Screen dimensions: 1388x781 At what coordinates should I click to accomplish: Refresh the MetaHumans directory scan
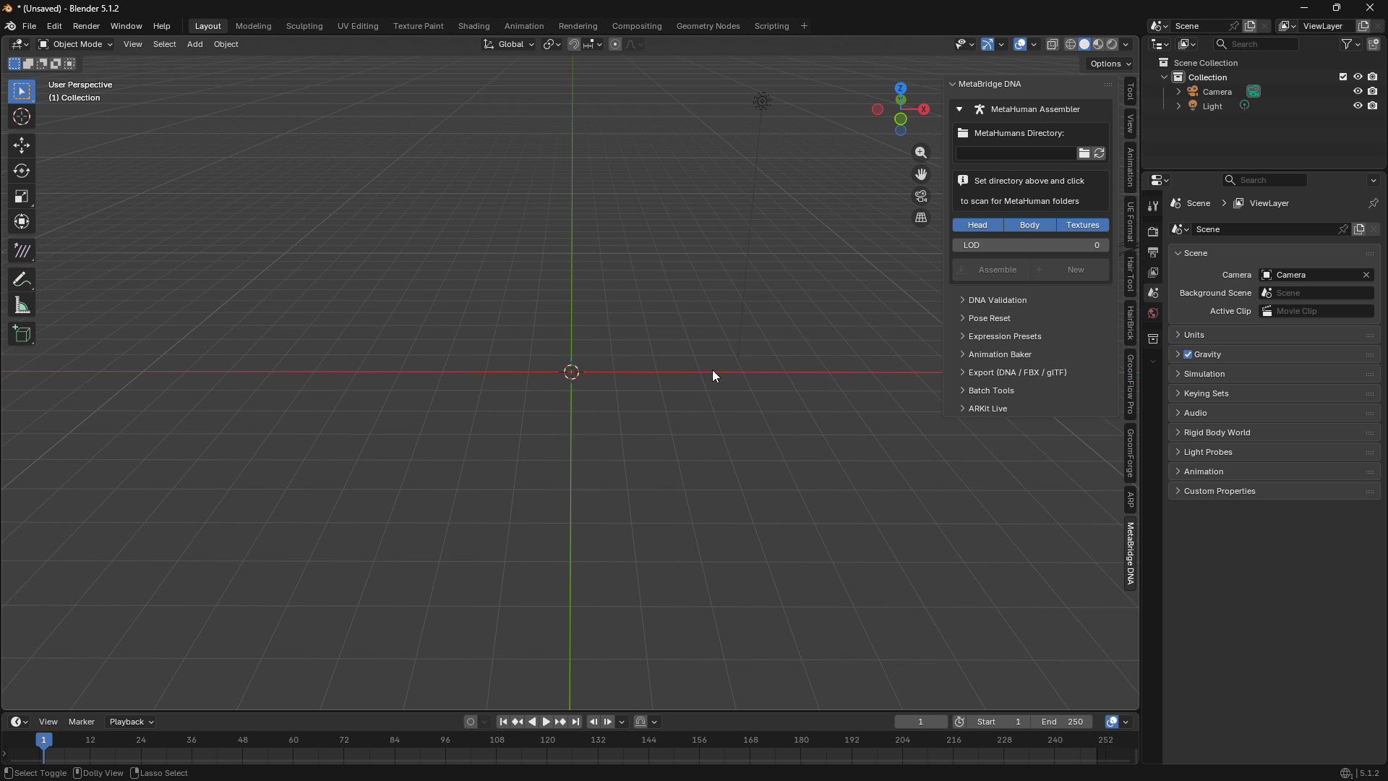1099,153
